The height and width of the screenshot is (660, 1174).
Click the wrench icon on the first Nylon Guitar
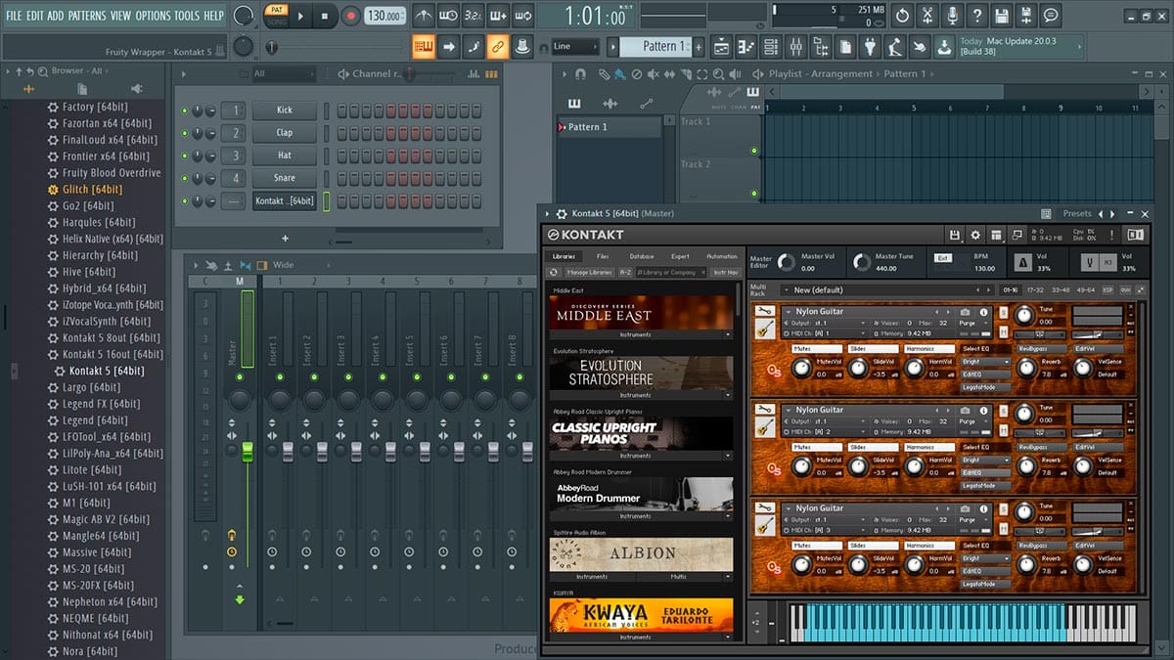pos(765,312)
